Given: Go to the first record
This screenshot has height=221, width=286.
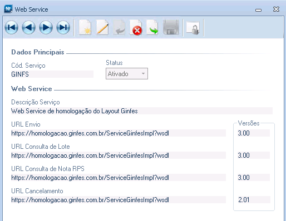Looking at the screenshot, I should tap(12, 27).
